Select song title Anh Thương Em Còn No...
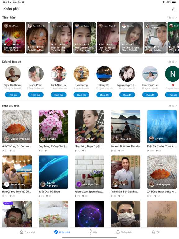The height and width of the screenshot is (239, 179). tap(17, 146)
